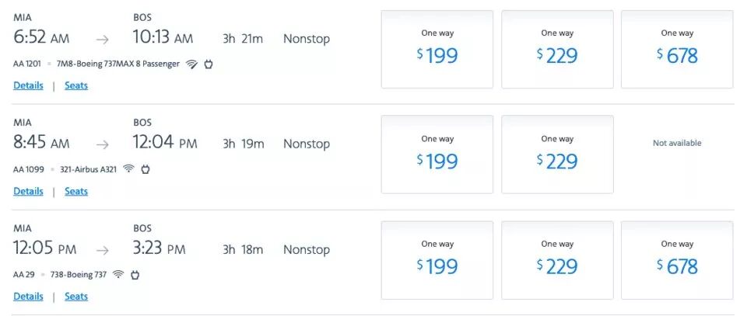The width and height of the screenshot is (747, 316).
Task: Open Details for the 8:45 AM flight
Action: point(28,191)
